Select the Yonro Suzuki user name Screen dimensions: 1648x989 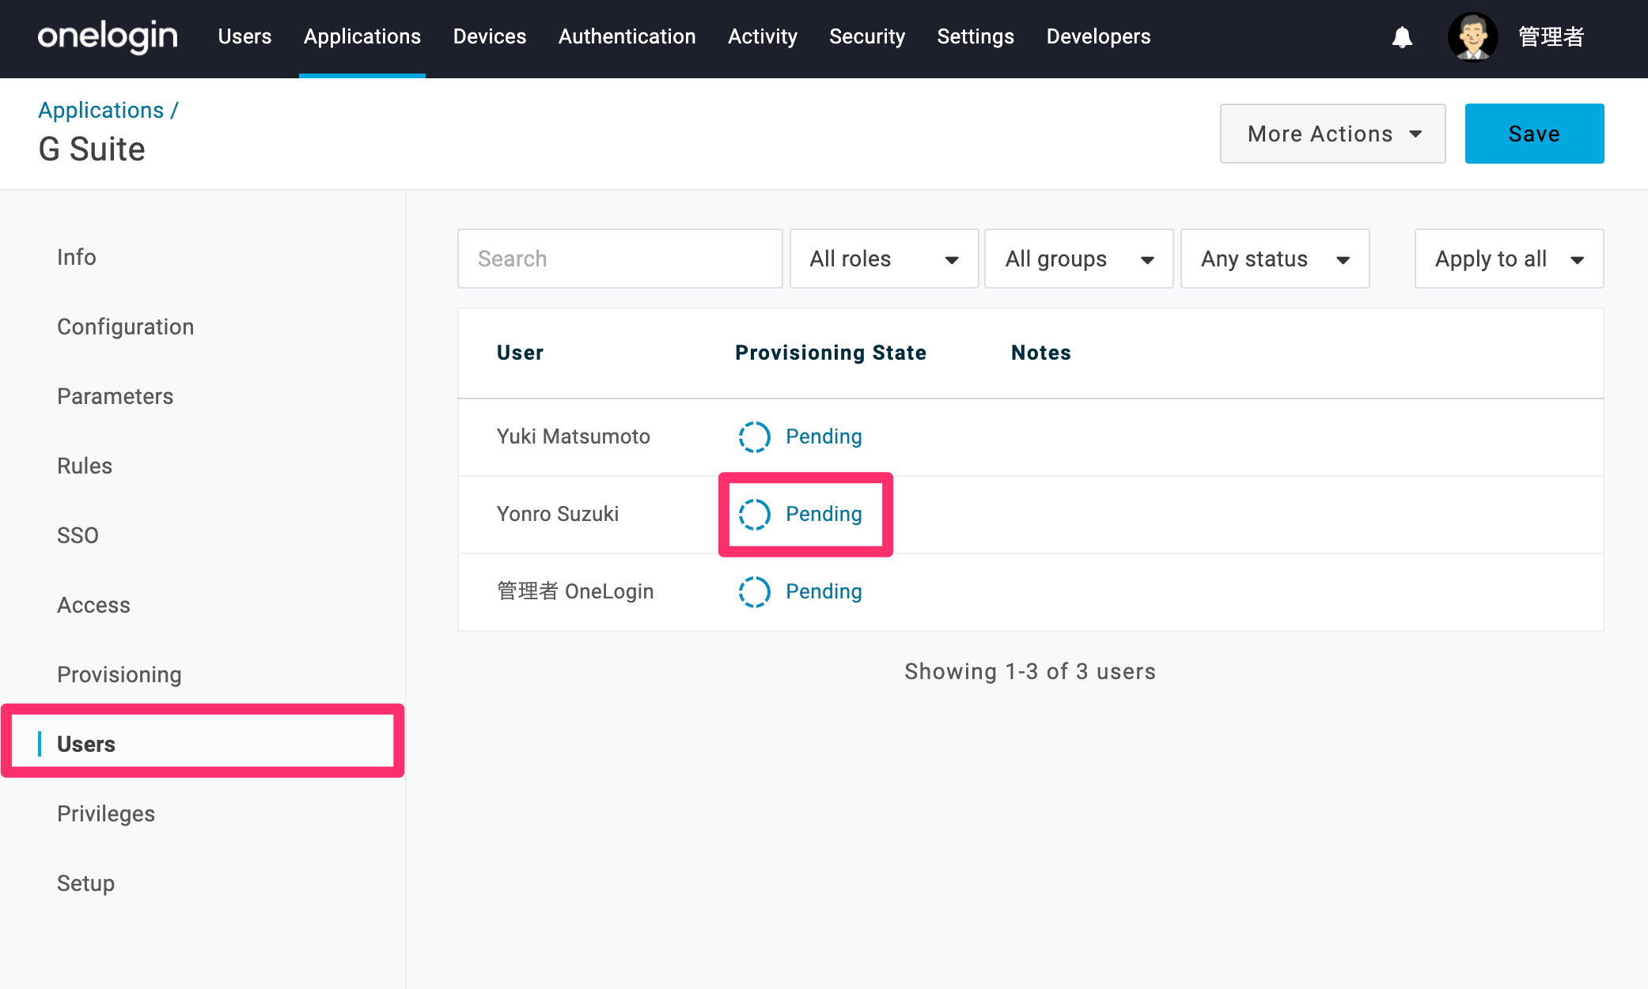558,514
